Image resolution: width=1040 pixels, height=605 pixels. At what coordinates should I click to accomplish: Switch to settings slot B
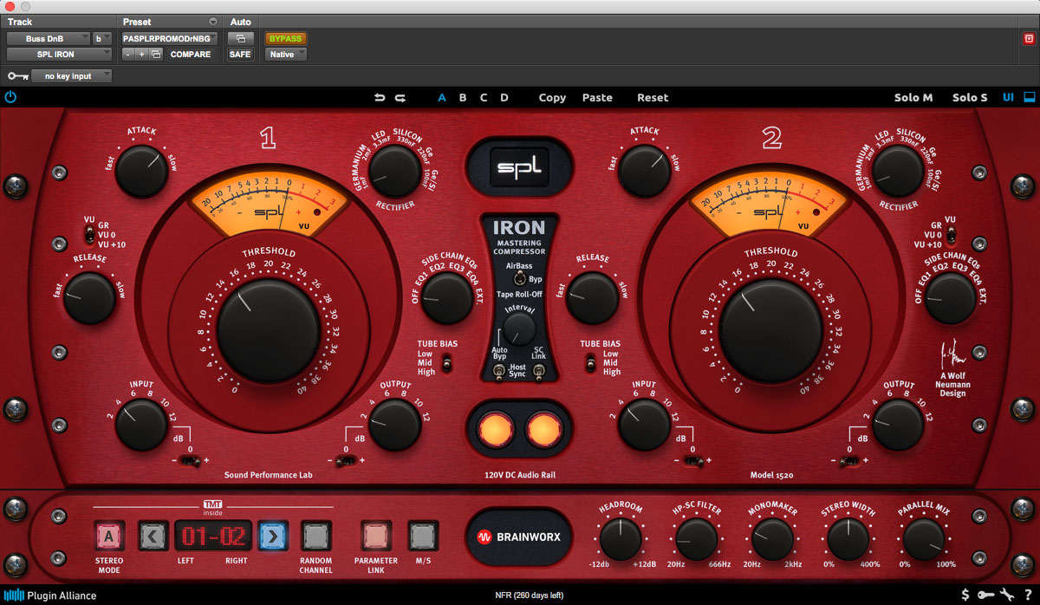click(x=463, y=98)
